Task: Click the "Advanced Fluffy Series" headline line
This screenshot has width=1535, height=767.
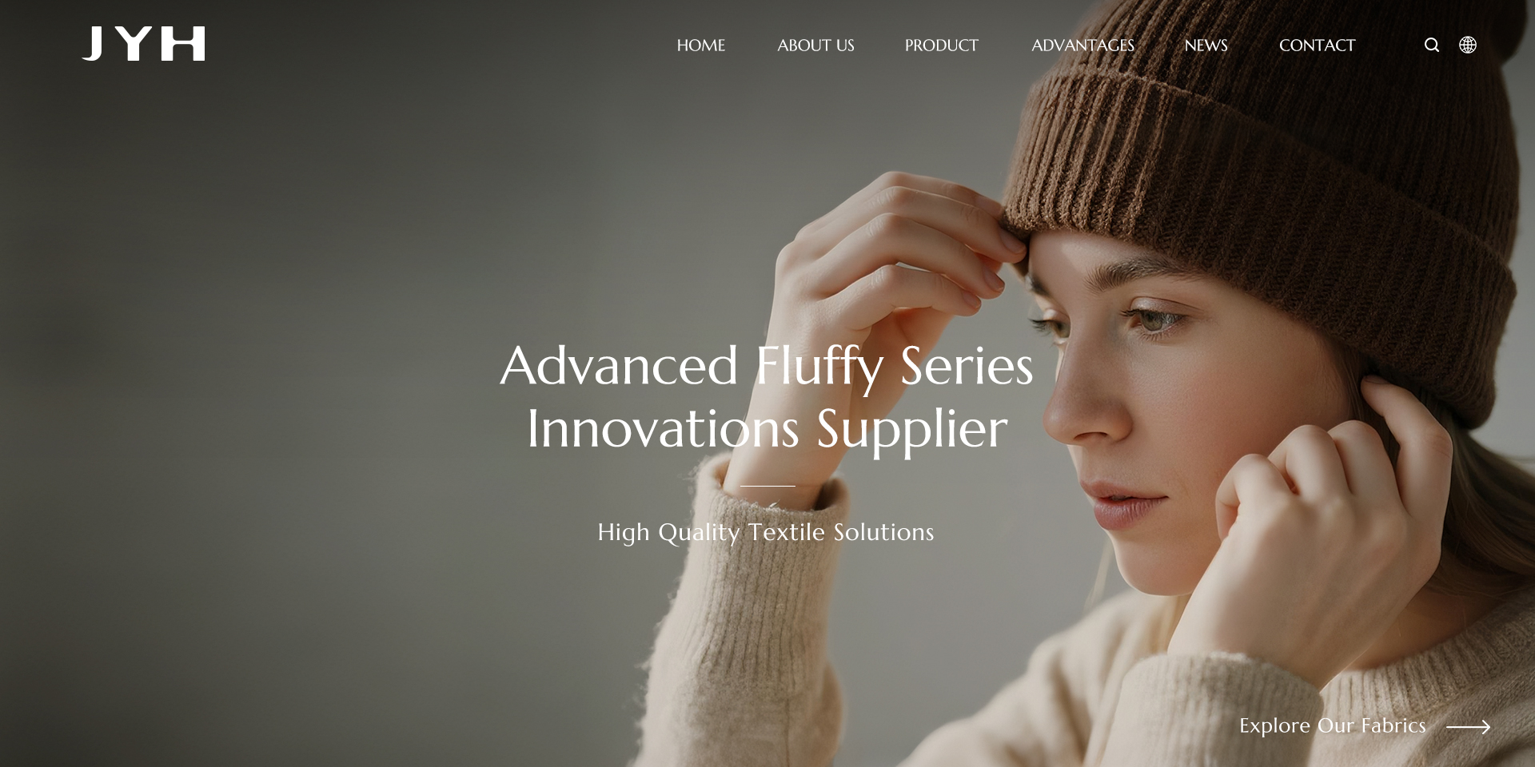Action: [x=767, y=368]
